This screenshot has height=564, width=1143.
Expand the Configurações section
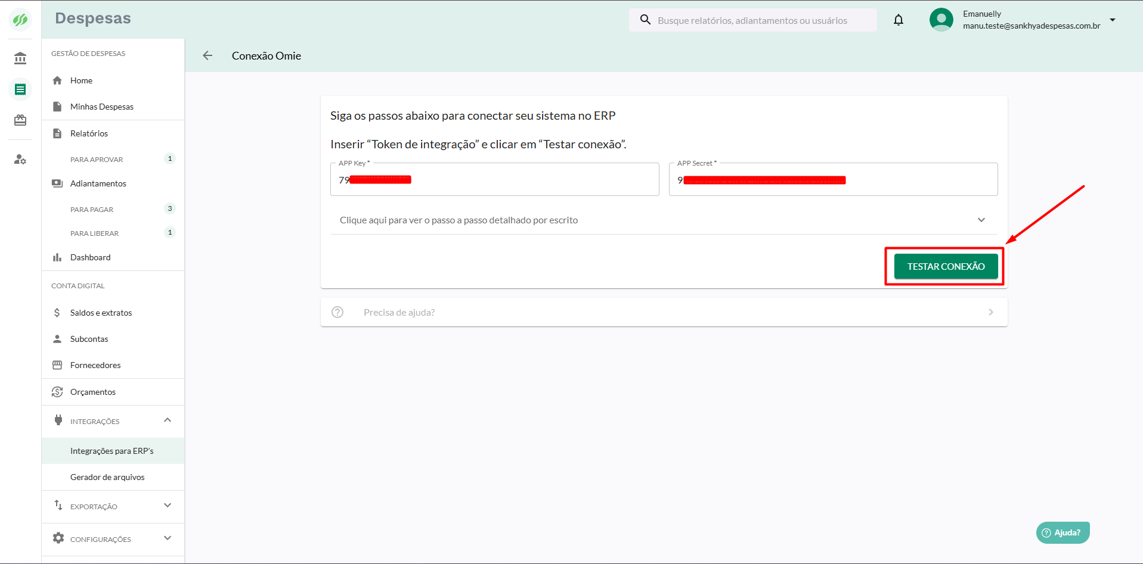coord(168,538)
